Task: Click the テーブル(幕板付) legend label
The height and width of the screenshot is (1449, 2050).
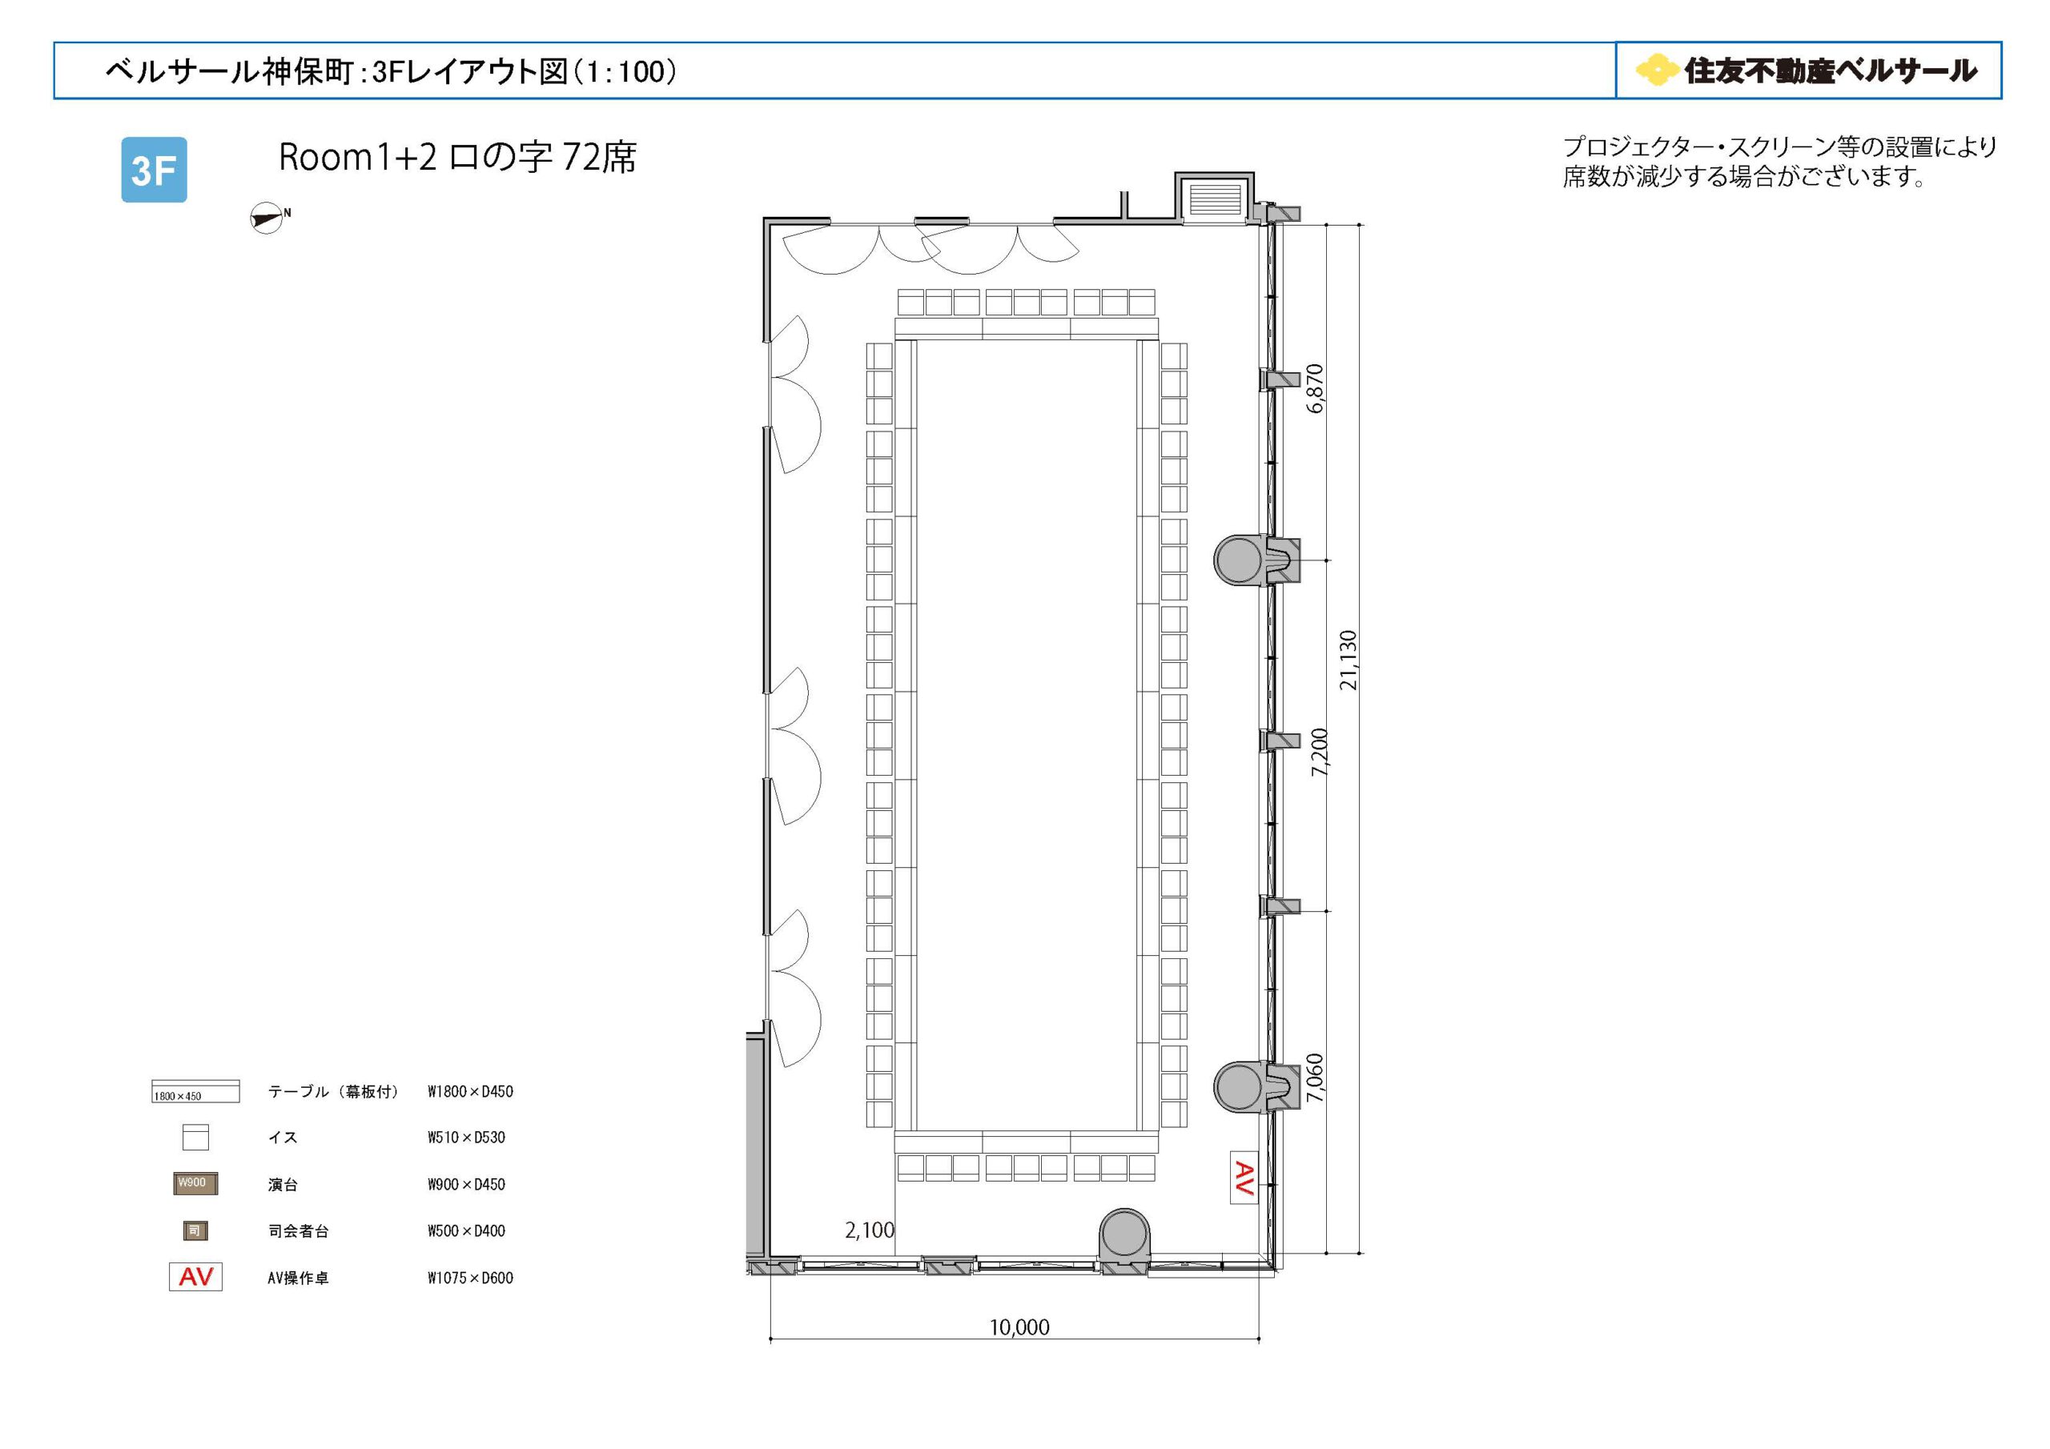Action: [x=333, y=1091]
